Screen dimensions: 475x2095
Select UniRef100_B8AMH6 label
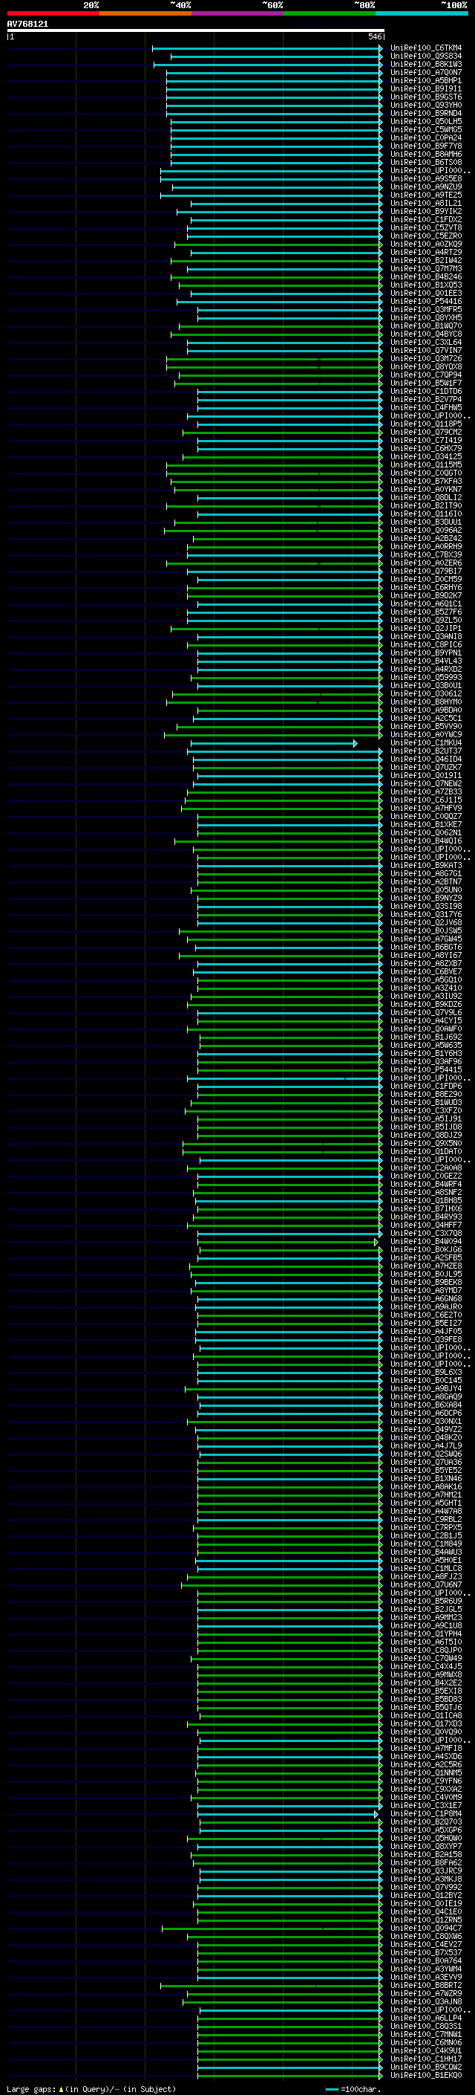click(x=426, y=154)
